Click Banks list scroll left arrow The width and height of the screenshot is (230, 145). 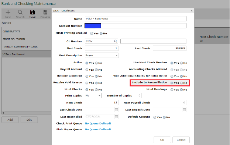[3, 113]
